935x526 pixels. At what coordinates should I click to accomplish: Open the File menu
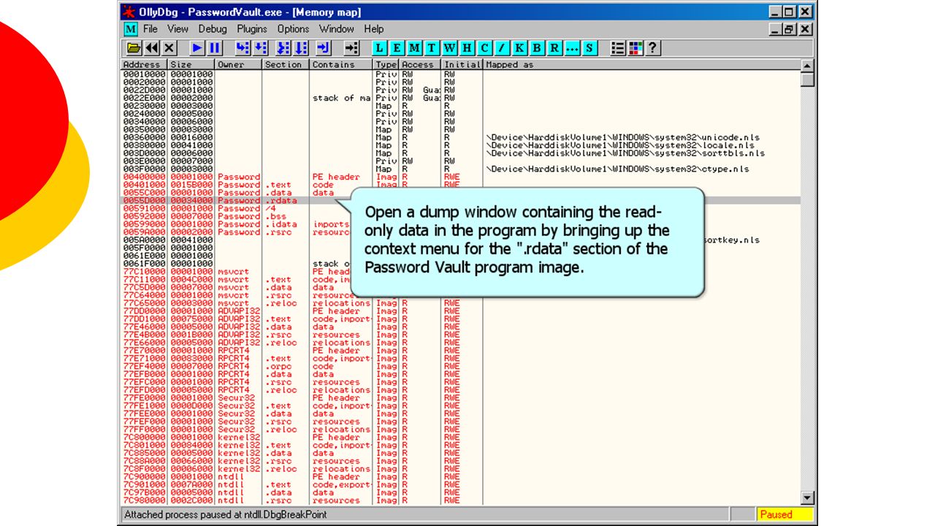(150, 29)
